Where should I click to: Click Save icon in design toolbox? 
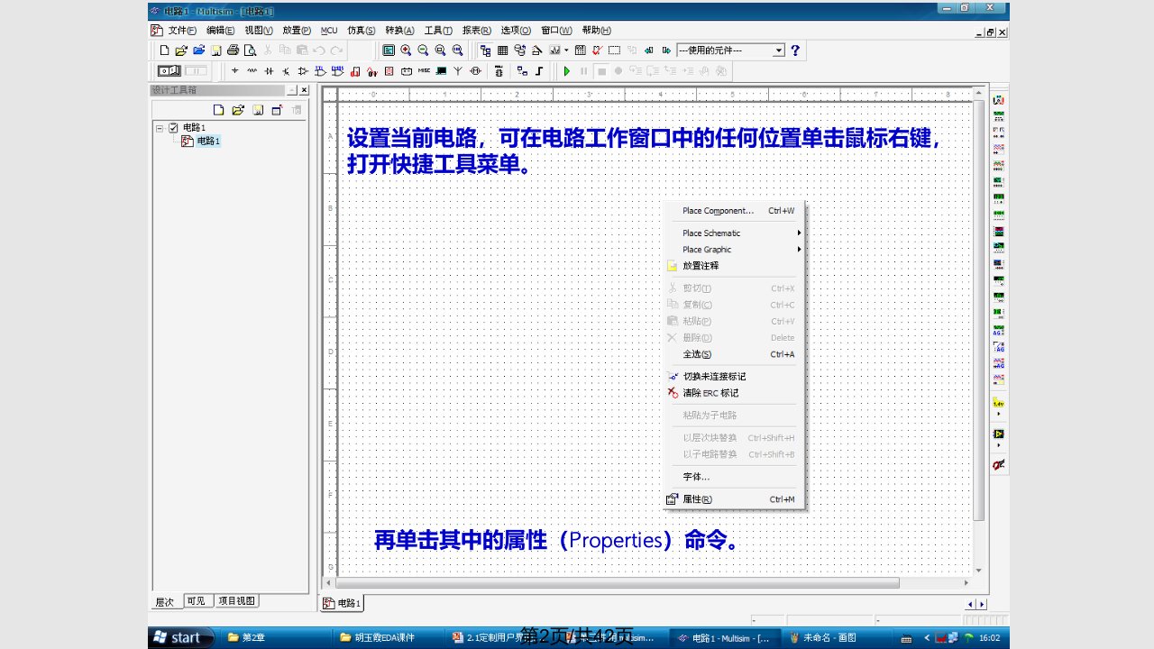[x=258, y=110]
